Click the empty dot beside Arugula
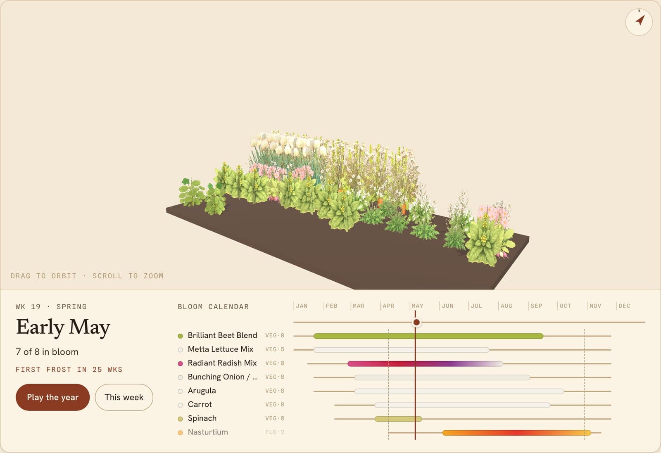 (180, 391)
